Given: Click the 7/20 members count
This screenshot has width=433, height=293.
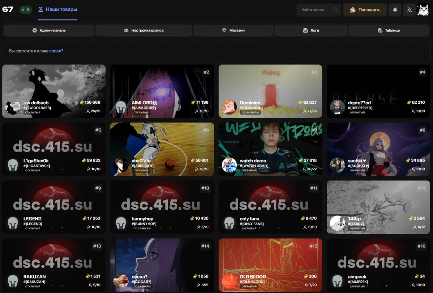Looking at the screenshot, I should pos(310,285).
